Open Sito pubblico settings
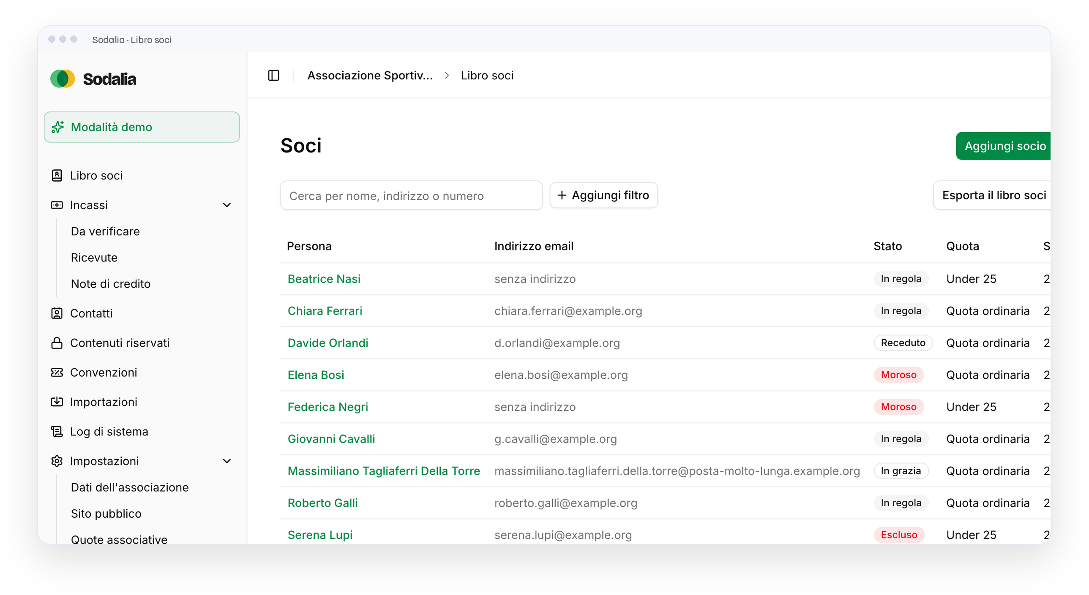 [x=106, y=513]
